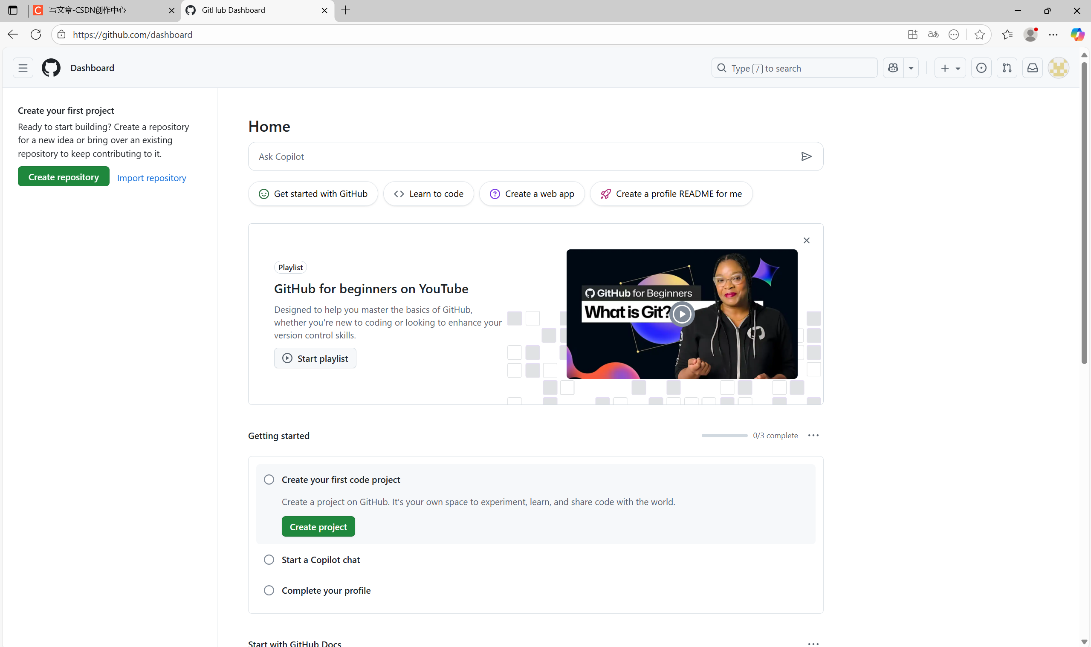
Task: Click the green Create repository button
Action: pyautogui.click(x=64, y=177)
